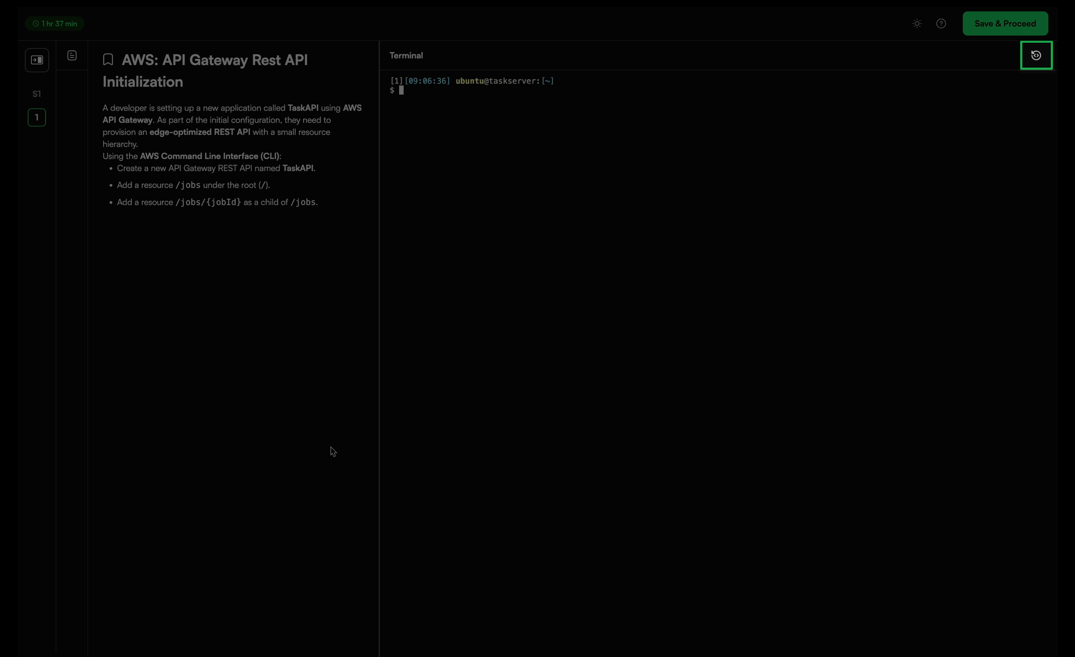Click the /jobs code in second bullet
The width and height of the screenshot is (1075, 657).
[188, 185]
